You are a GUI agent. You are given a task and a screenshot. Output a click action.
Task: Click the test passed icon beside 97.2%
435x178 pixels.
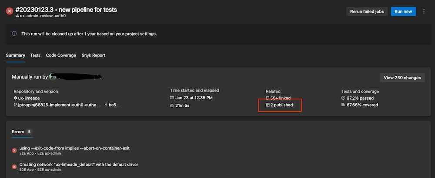(x=343, y=98)
